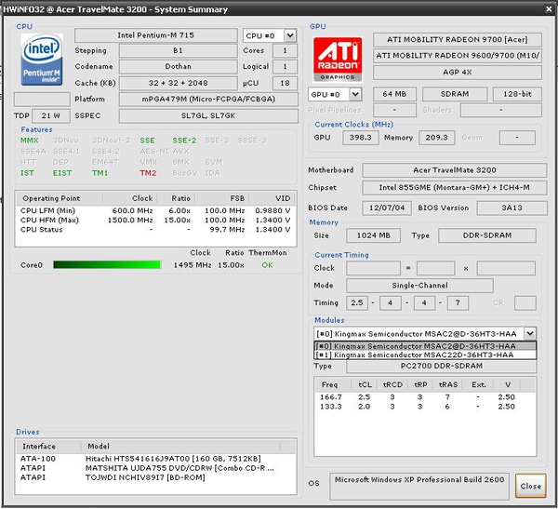The height and width of the screenshot is (509, 558).
Task: Click the ATI MOBILITY RADEON 9700 [Acer] field
Action: (x=458, y=39)
